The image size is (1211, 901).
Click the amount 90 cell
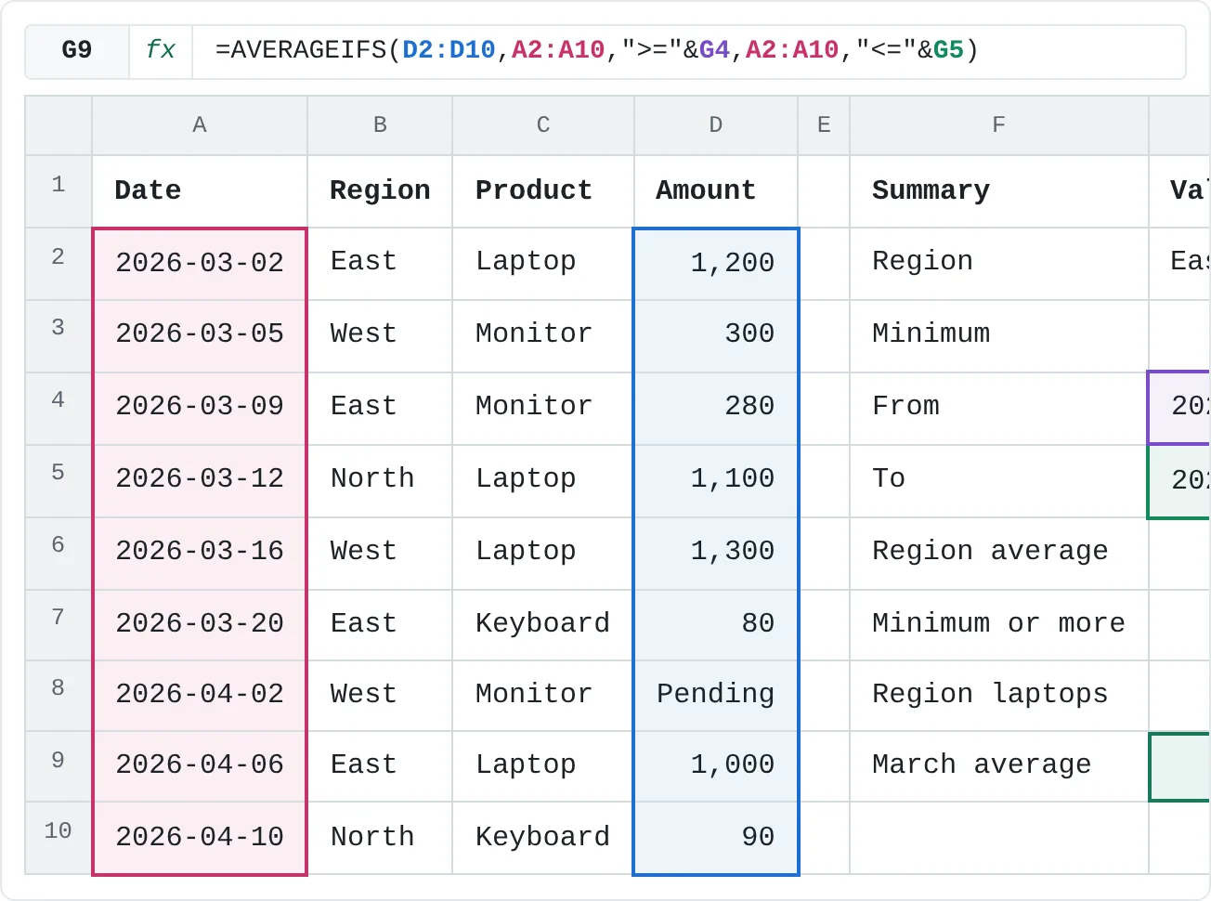716,838
